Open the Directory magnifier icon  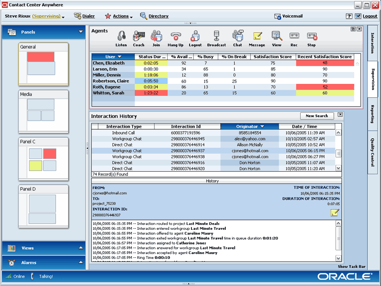144,16
